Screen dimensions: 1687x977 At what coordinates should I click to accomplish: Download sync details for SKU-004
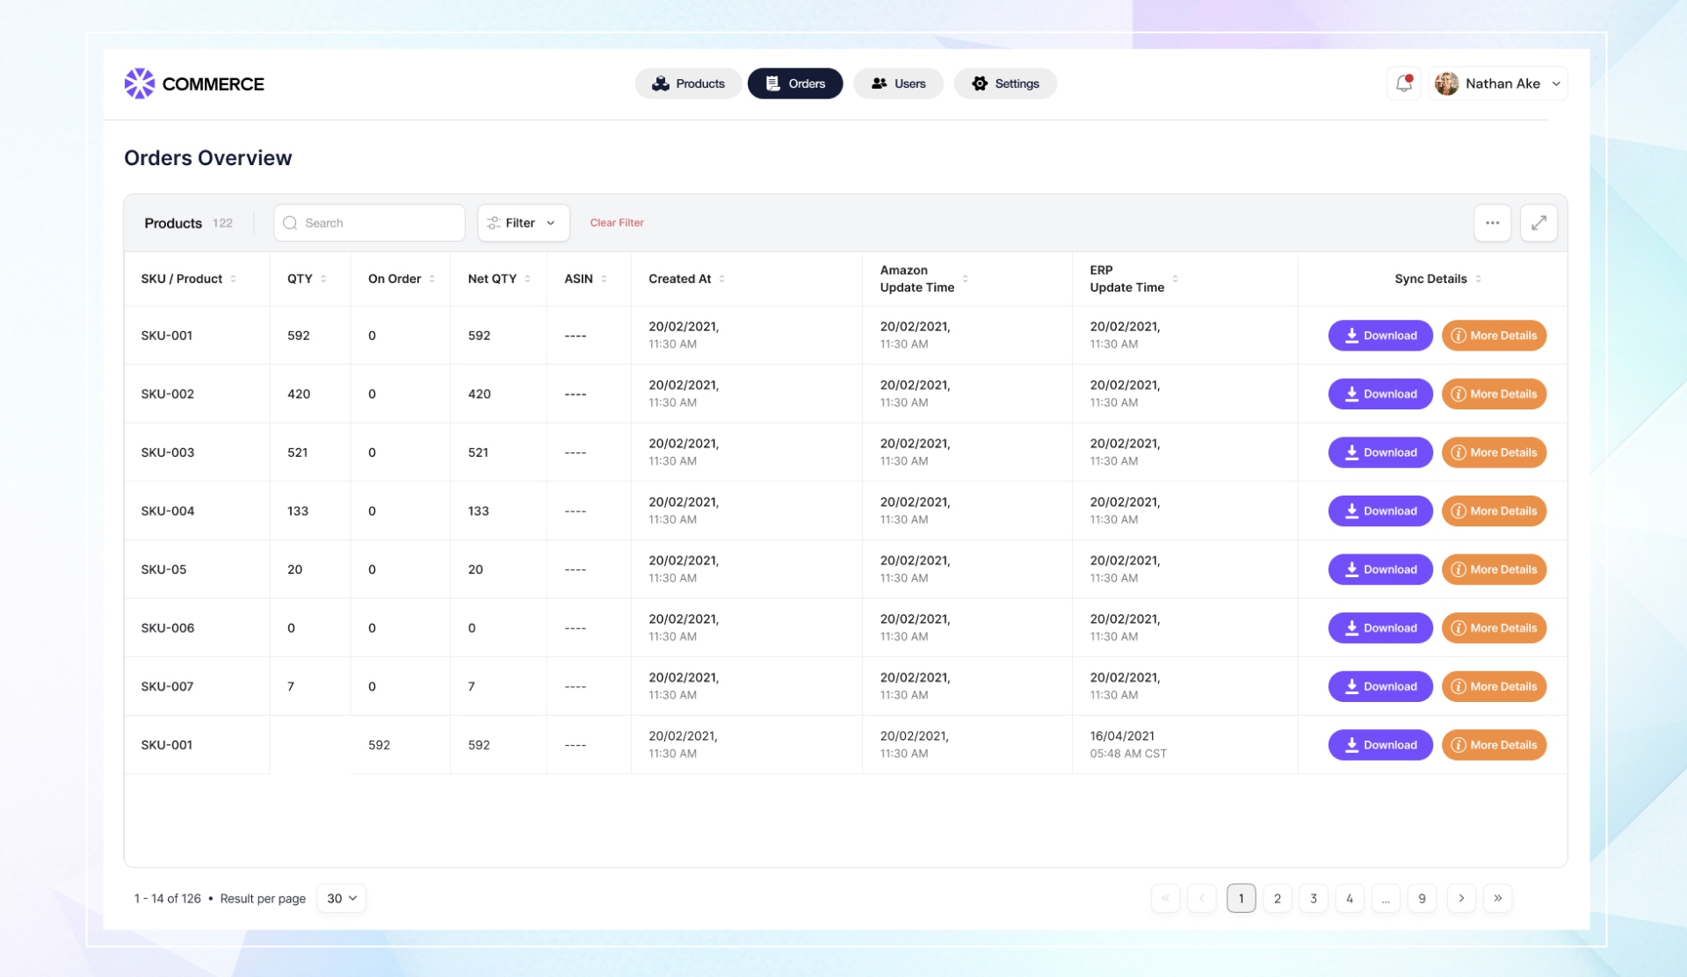coord(1379,511)
